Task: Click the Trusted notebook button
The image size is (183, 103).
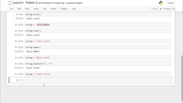Action: click(154, 9)
